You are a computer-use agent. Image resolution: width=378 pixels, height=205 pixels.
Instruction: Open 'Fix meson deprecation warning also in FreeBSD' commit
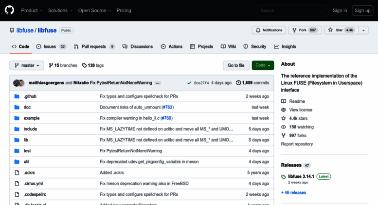click(144, 184)
